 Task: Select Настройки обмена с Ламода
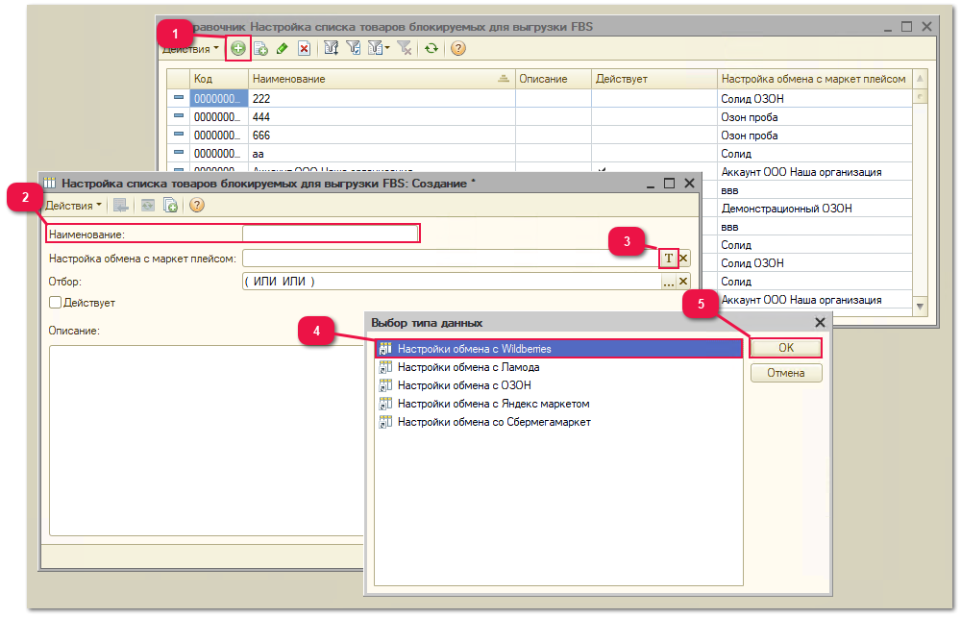coord(558,367)
